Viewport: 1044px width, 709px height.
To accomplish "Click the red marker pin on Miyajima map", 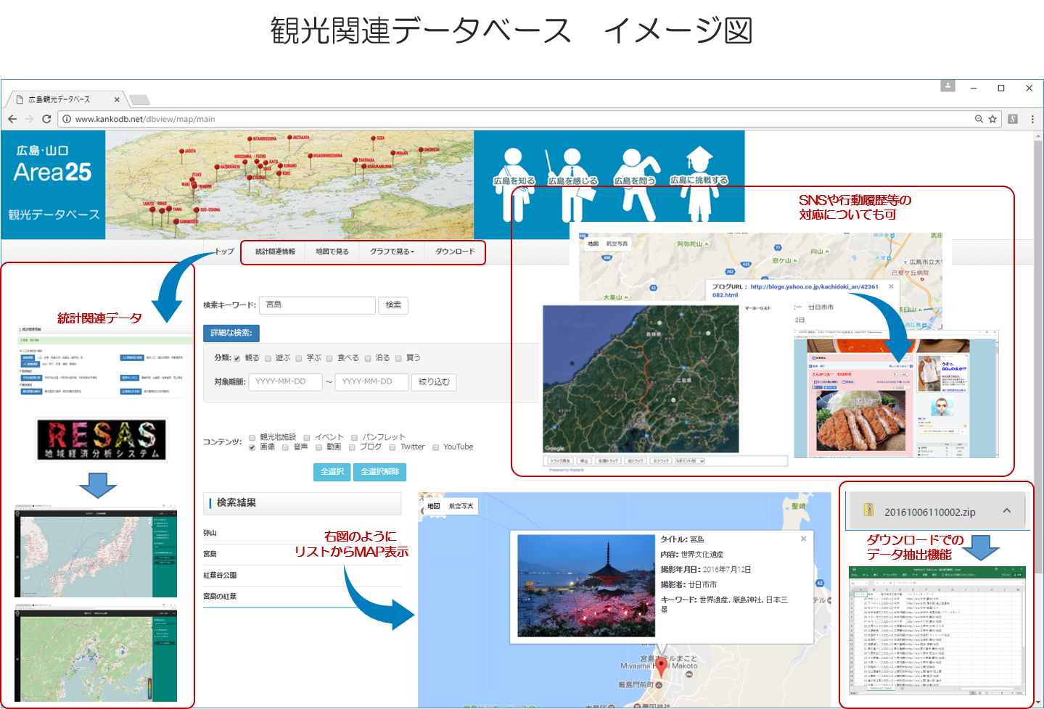I will pos(661,666).
